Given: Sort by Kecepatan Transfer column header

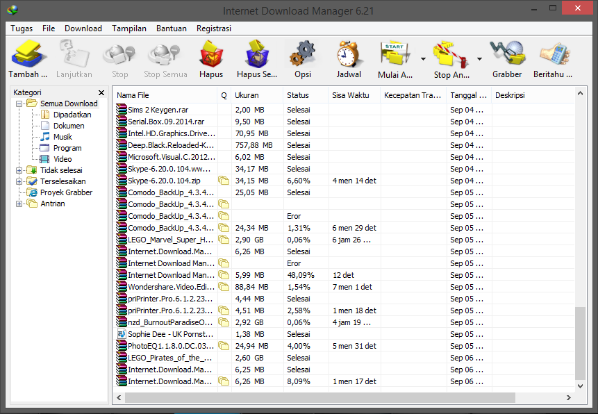Looking at the screenshot, I should (413, 95).
